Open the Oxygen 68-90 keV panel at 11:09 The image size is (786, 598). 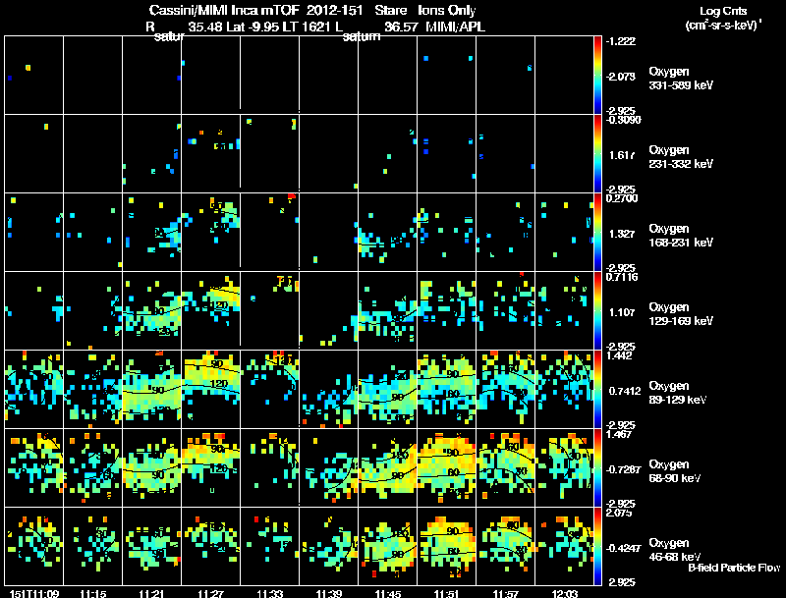click(x=34, y=467)
